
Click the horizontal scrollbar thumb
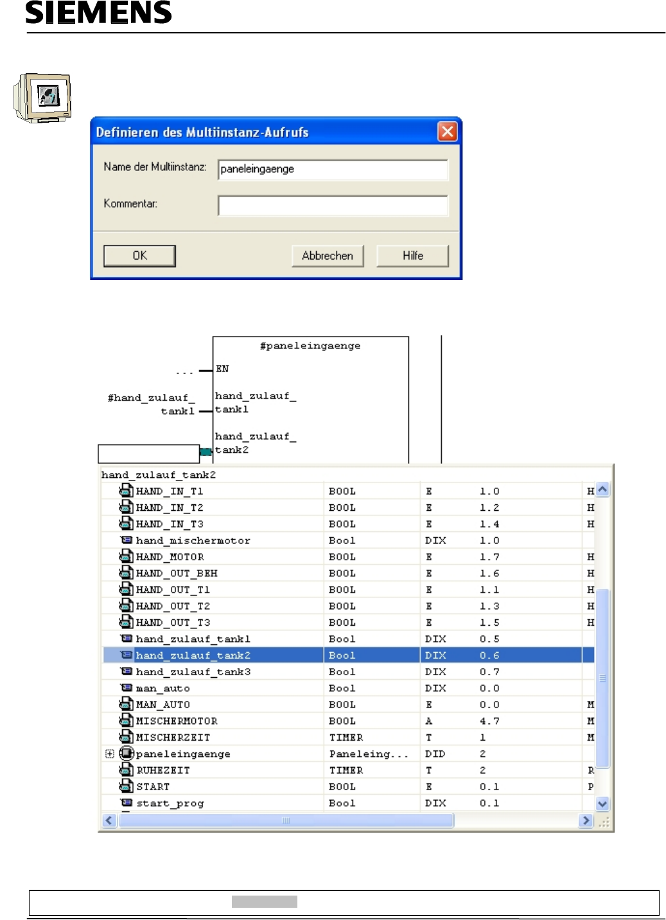tap(286, 820)
